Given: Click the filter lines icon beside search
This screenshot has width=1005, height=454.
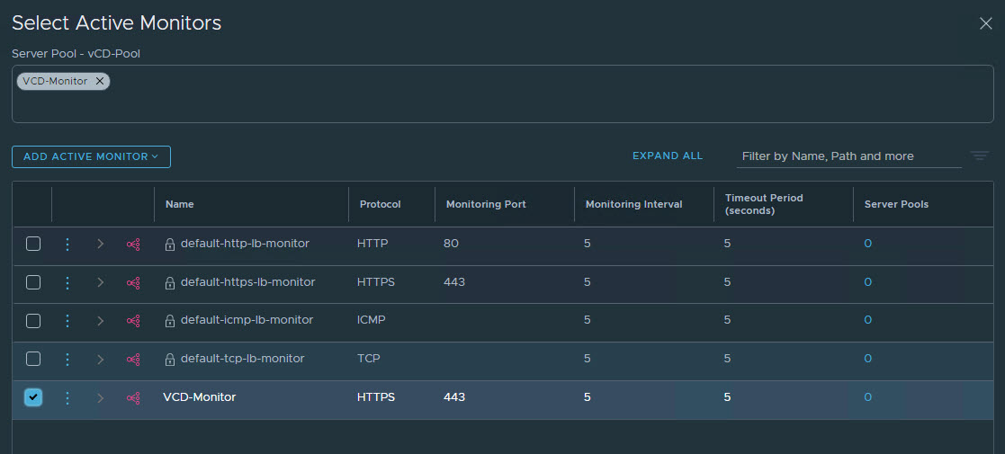Looking at the screenshot, I should (980, 156).
